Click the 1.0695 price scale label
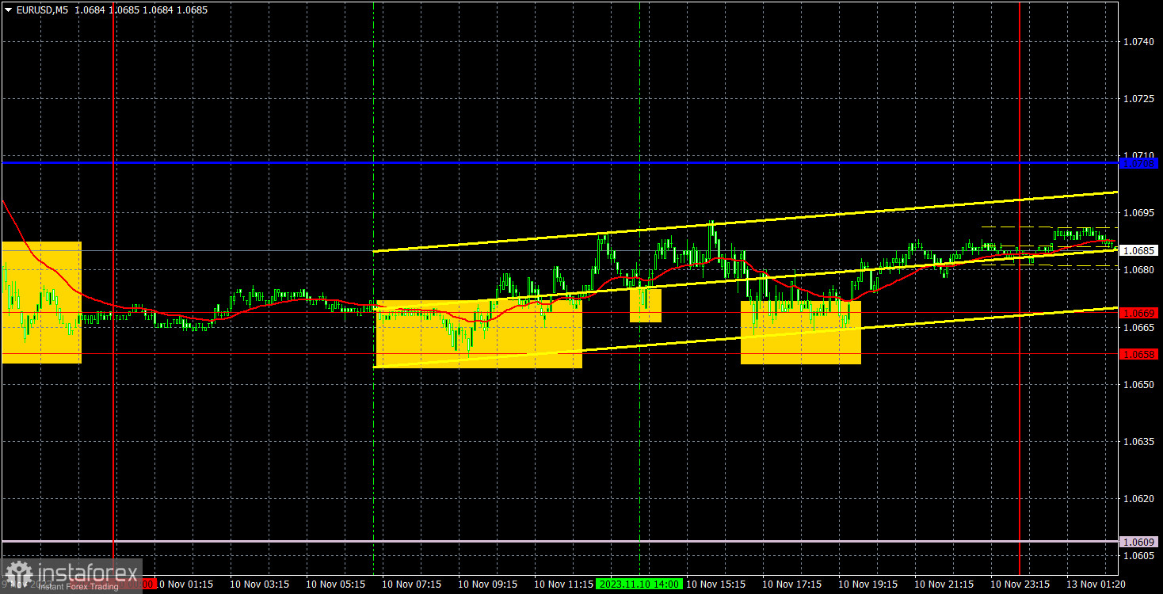This screenshot has width=1163, height=594. point(1137,212)
